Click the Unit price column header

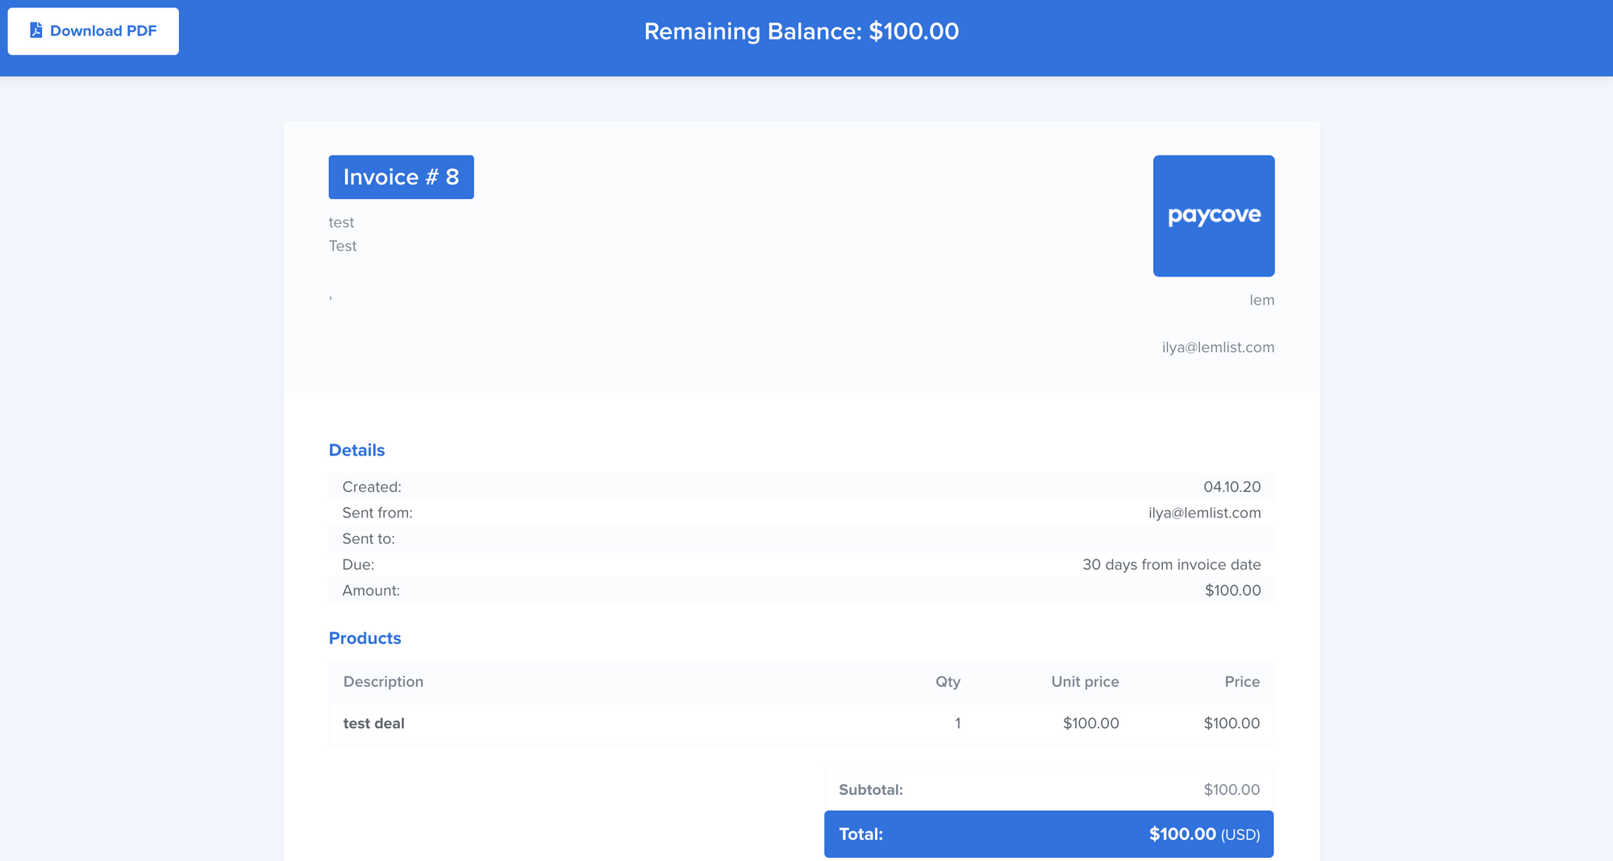(1085, 681)
